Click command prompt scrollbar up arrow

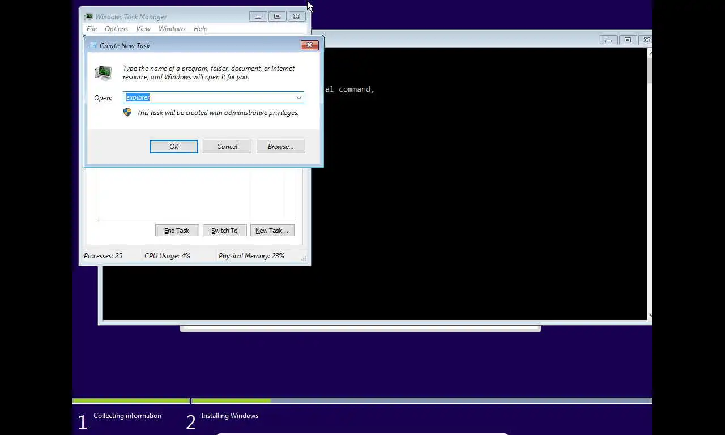click(x=650, y=53)
